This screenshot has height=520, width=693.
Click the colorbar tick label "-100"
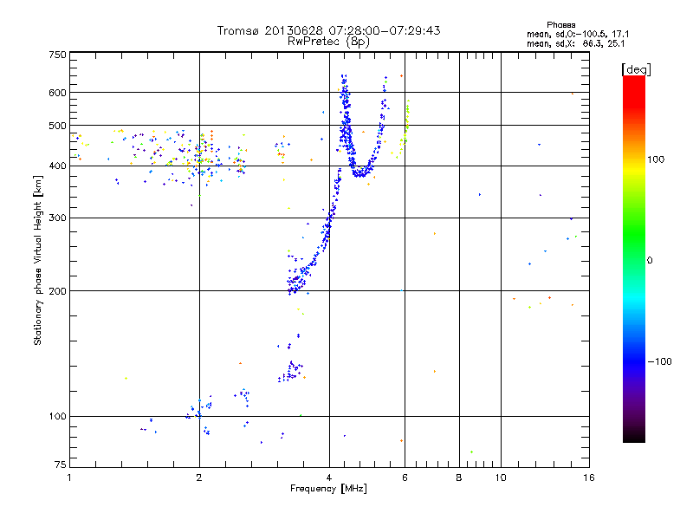coord(659,361)
